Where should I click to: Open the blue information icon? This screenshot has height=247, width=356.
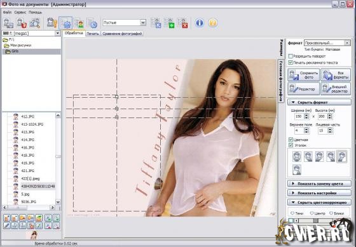coord(200,23)
